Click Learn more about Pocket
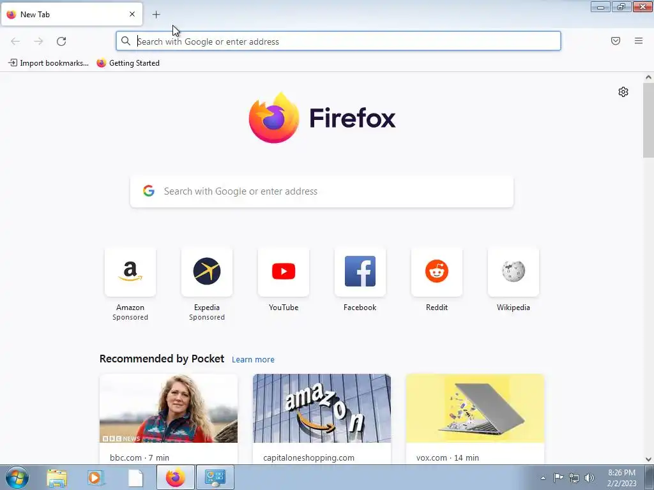Image resolution: width=654 pixels, height=490 pixels. [x=253, y=360]
